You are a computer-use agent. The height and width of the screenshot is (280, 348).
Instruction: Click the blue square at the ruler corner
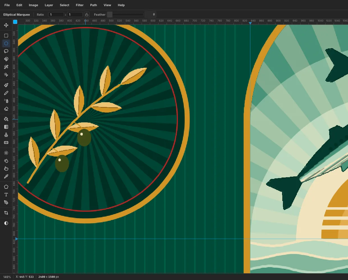click(15, 22)
